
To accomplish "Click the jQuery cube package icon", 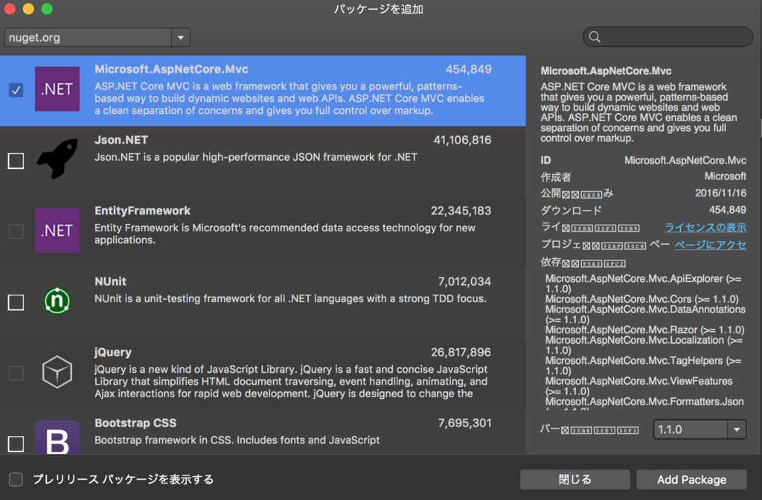I will pos(57,372).
